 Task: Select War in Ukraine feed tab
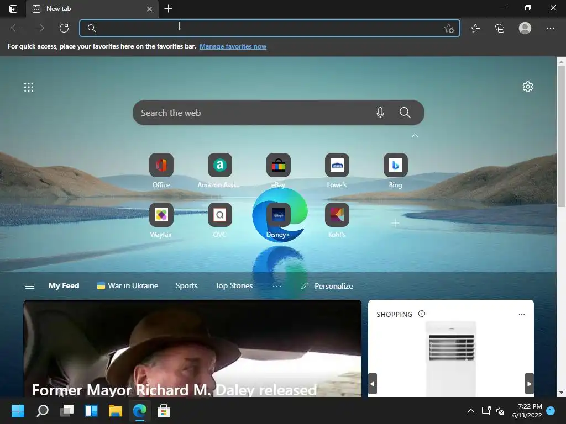pos(128,285)
